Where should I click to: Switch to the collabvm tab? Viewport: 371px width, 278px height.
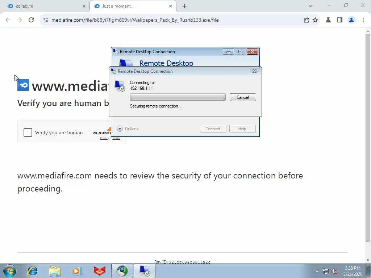coord(45,6)
